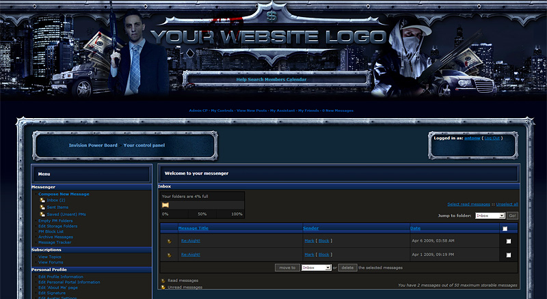
Task: Open My Assistant
Action: [x=282, y=111]
